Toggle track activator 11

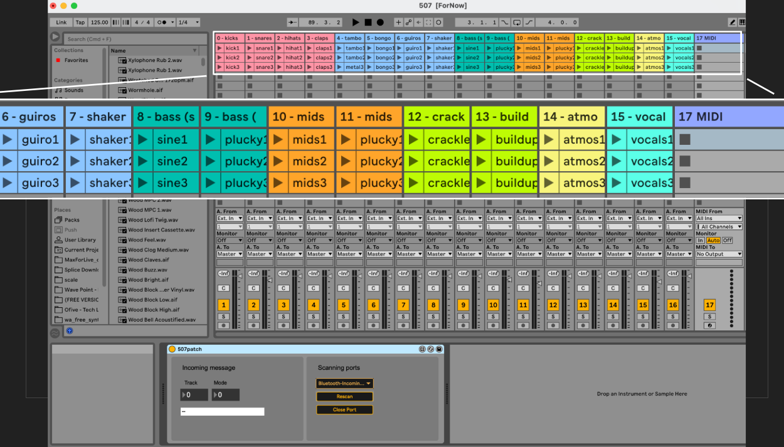523,305
